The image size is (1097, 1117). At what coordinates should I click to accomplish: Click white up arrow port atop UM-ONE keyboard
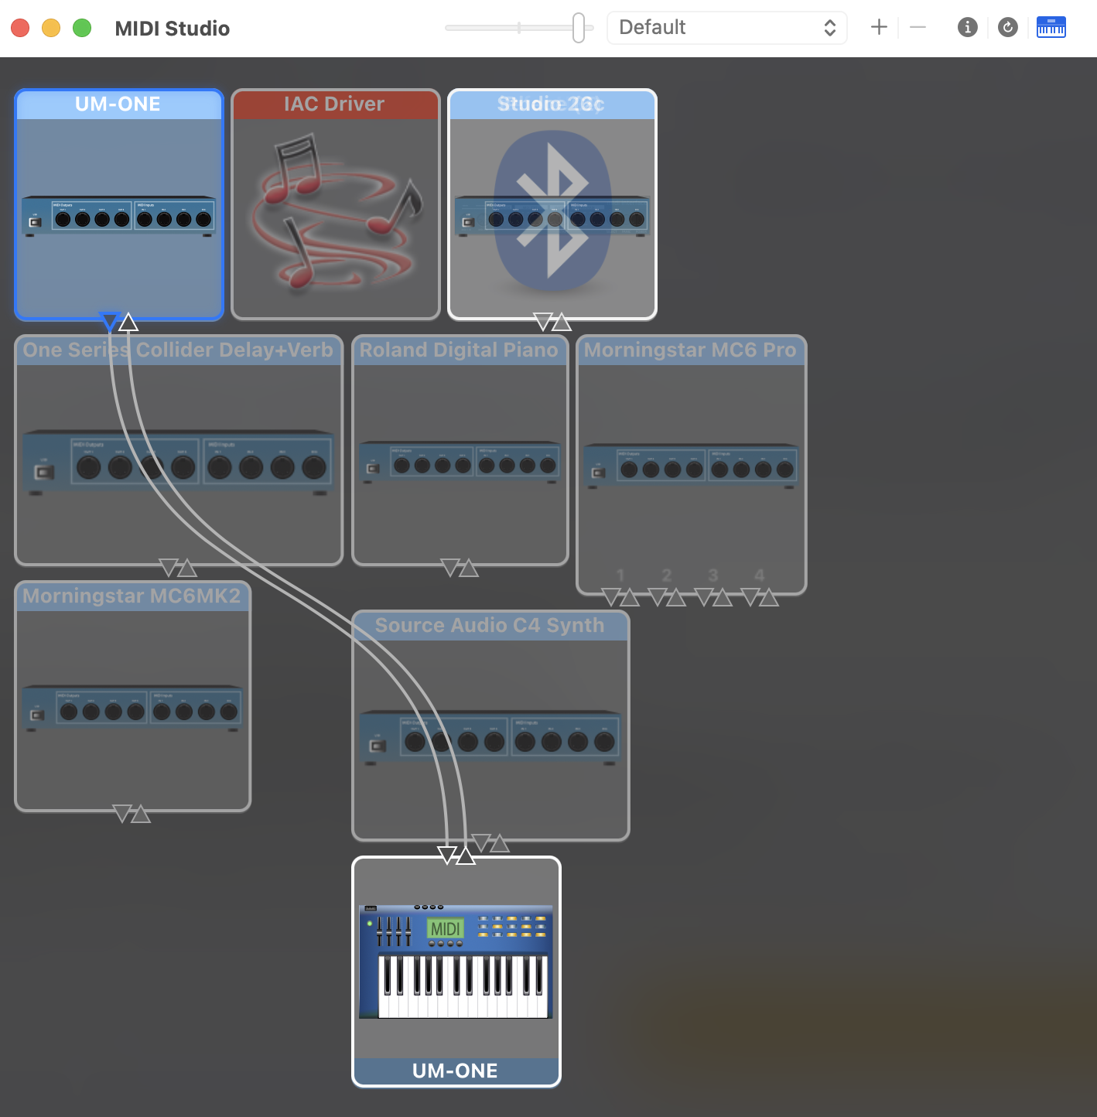pos(466,855)
